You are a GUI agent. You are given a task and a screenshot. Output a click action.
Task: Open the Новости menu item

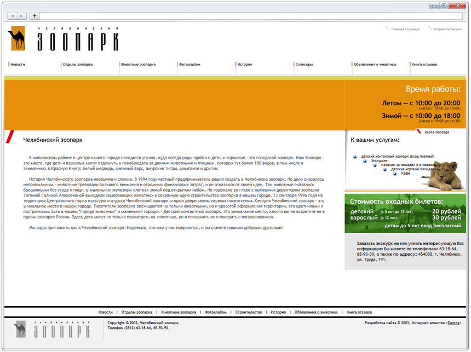click(18, 64)
